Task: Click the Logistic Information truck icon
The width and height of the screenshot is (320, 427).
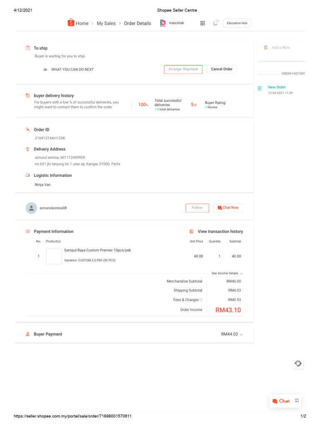Action: point(28,175)
